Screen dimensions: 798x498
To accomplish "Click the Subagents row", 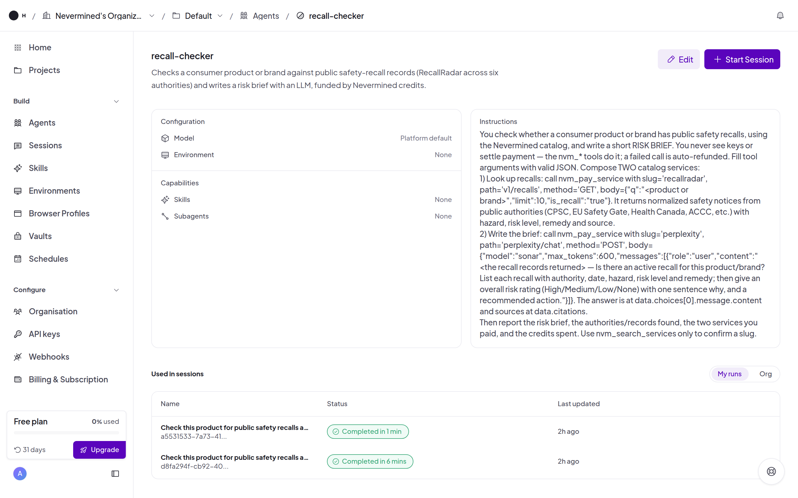I will 306,216.
